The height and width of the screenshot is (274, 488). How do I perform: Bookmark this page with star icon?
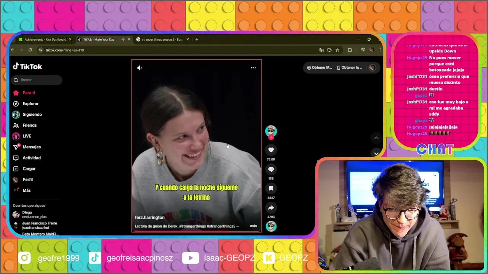pyautogui.click(x=337, y=50)
